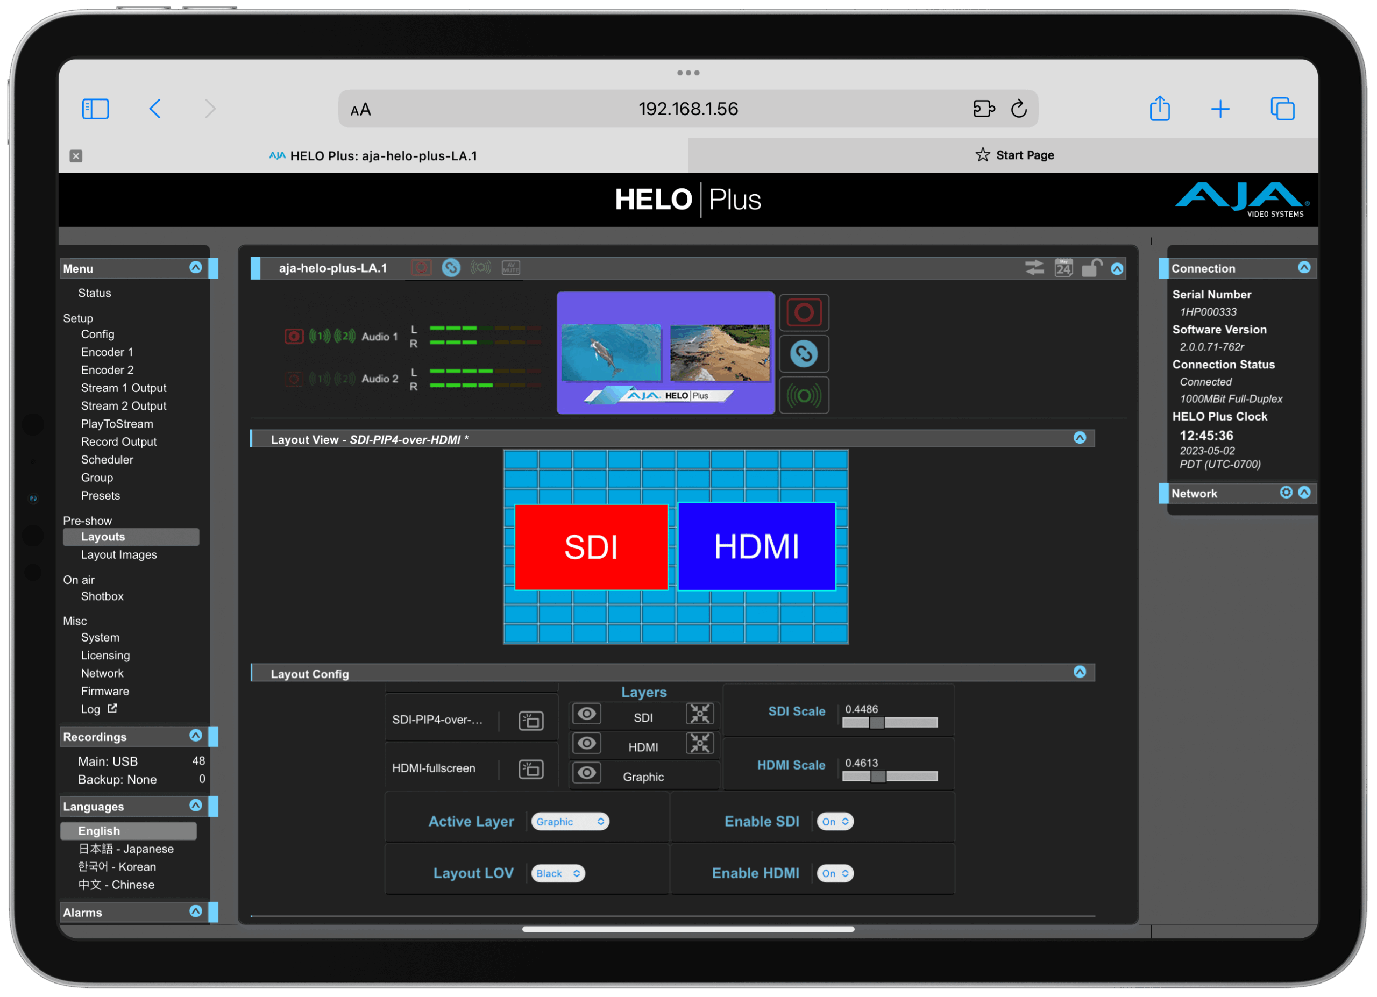Toggle Graphic layer eye icon

[586, 773]
